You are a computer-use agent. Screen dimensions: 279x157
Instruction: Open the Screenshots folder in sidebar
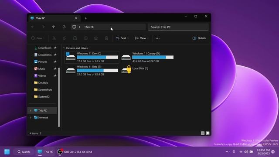click(x=43, y=89)
